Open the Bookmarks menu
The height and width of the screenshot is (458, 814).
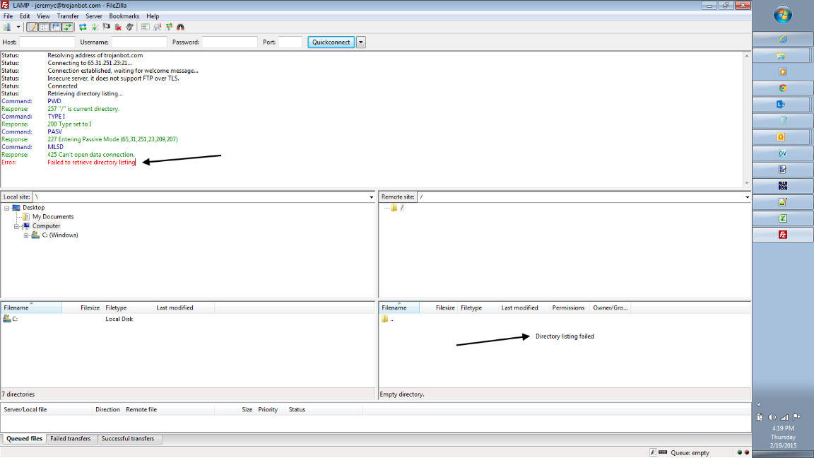point(124,16)
